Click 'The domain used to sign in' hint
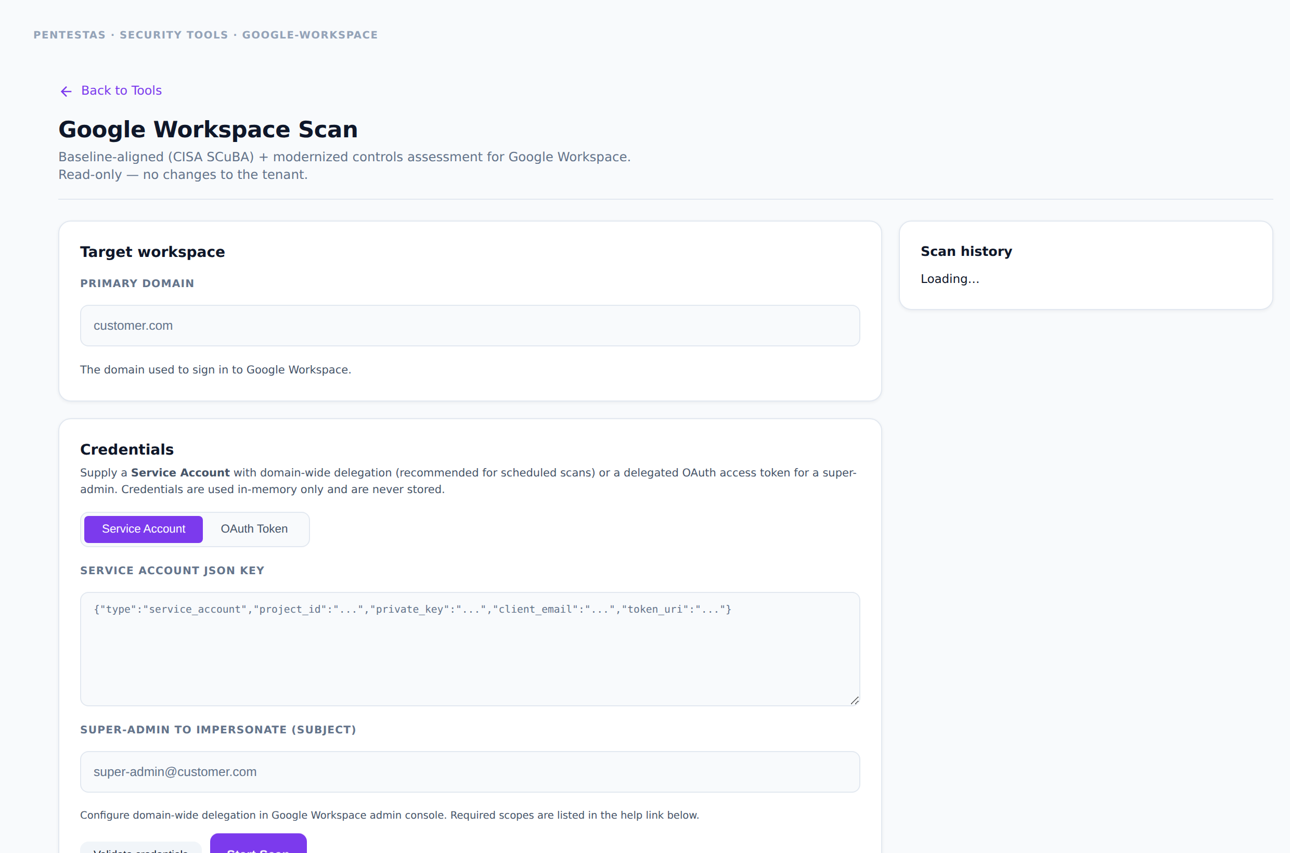1290x853 pixels. (215, 370)
